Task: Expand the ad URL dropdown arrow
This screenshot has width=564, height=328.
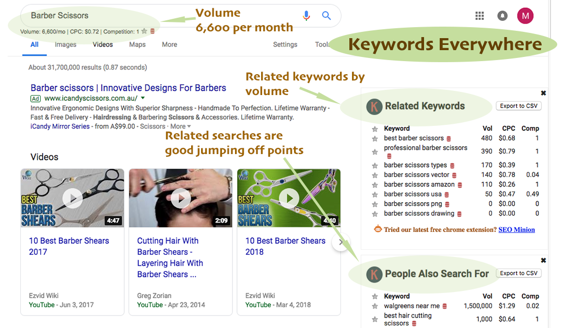Action: pyautogui.click(x=143, y=98)
